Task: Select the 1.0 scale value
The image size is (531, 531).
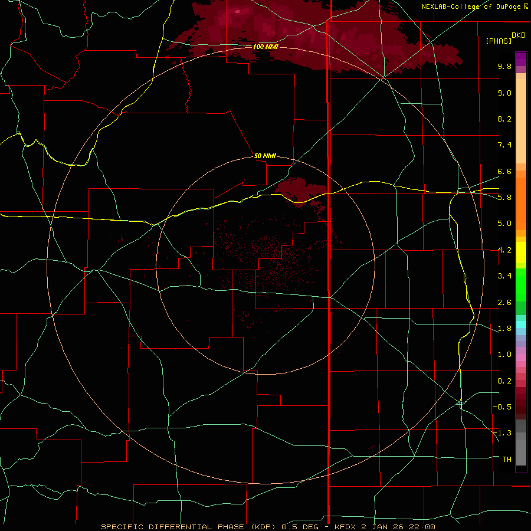Action: 504,355
